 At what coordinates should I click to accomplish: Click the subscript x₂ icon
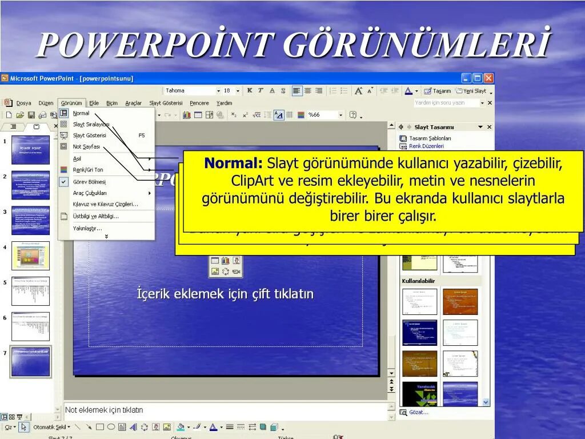point(234,115)
